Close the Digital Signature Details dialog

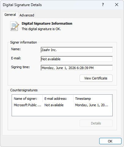[117, 5]
